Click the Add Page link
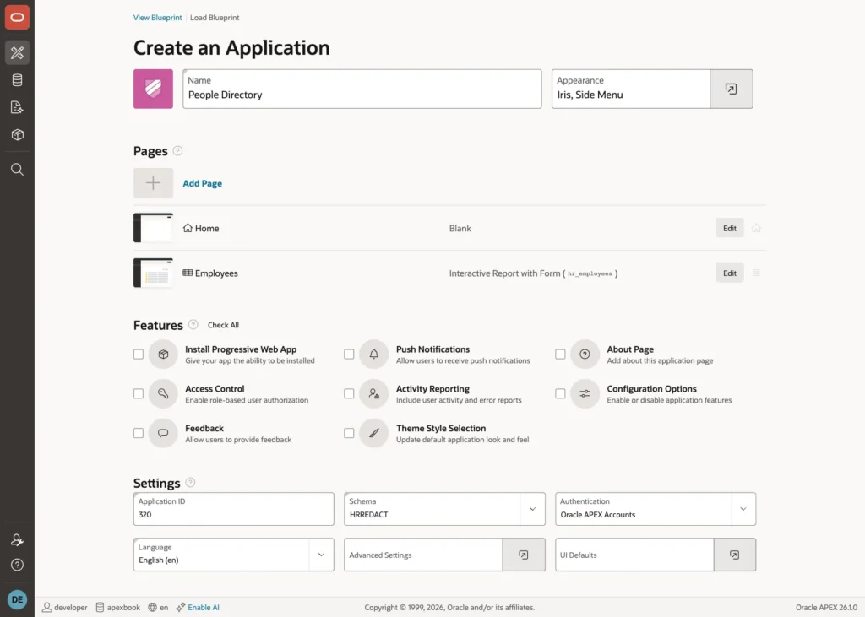 click(x=203, y=183)
